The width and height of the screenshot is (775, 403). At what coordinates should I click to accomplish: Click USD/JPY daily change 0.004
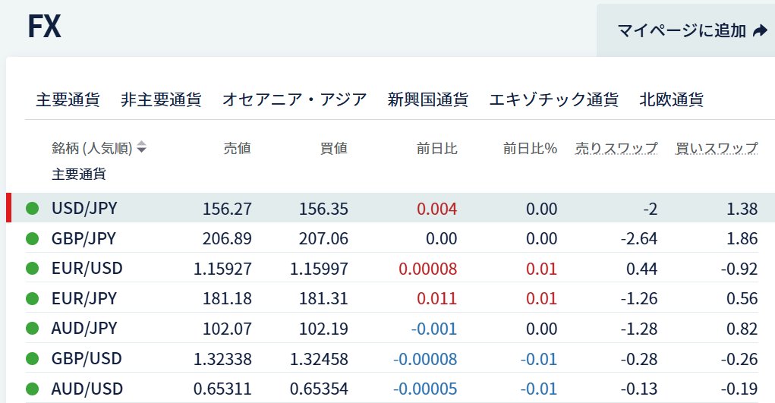(437, 209)
